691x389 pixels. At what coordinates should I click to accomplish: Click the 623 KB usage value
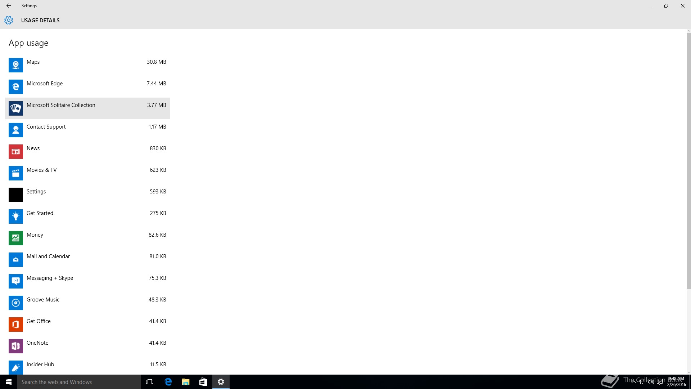(x=158, y=170)
